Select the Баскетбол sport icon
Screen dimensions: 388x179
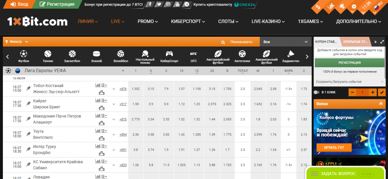(72, 56)
